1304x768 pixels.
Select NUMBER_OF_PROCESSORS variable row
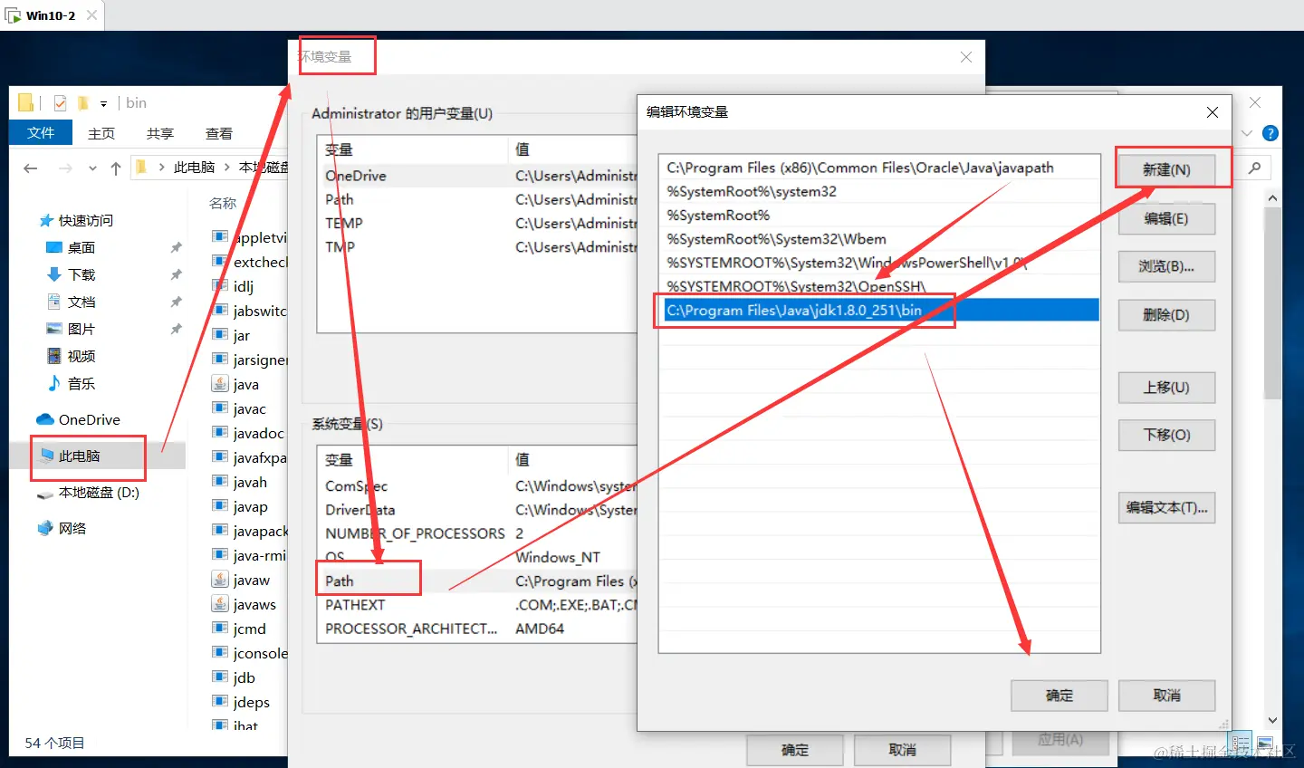pos(477,533)
